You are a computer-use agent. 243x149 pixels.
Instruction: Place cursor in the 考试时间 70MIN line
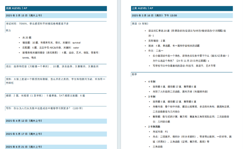tap(37, 24)
